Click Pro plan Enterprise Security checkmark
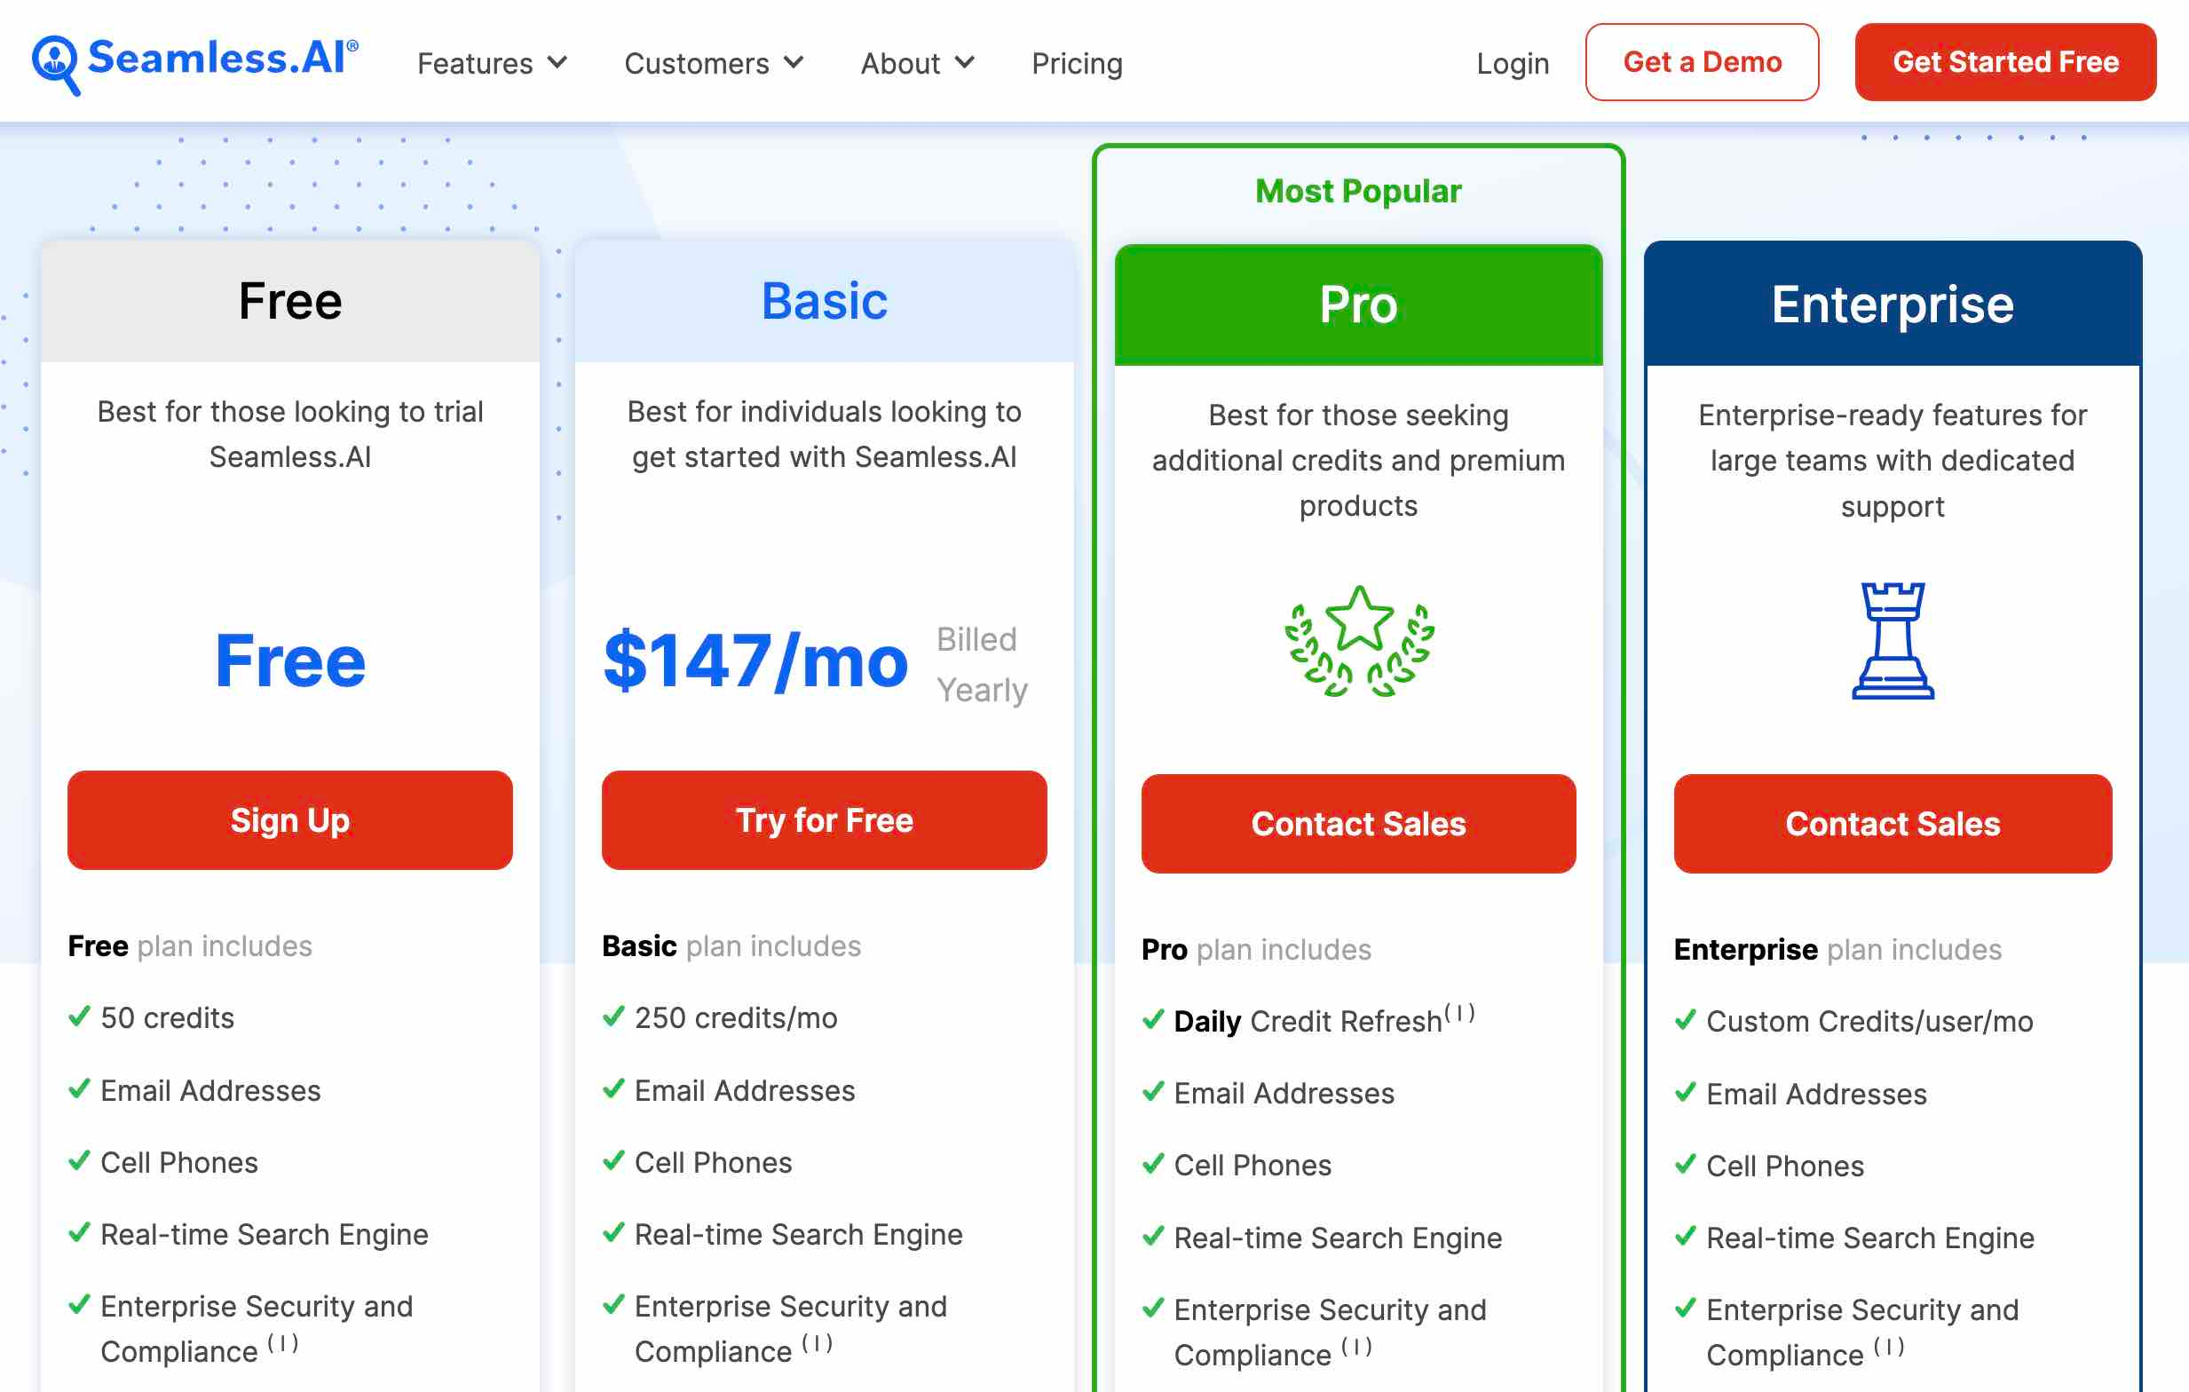This screenshot has width=2189, height=1392. click(x=1153, y=1309)
